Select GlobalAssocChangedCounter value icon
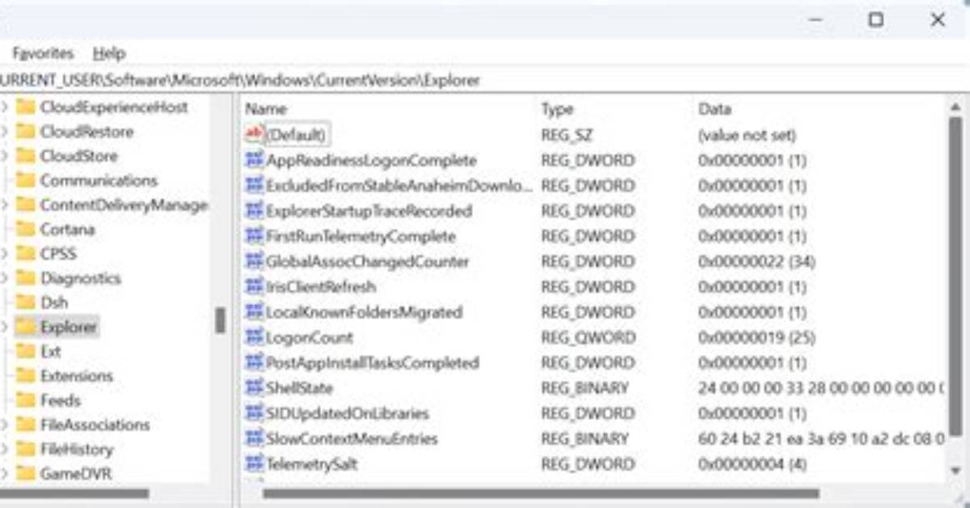The image size is (970, 508). point(255,261)
